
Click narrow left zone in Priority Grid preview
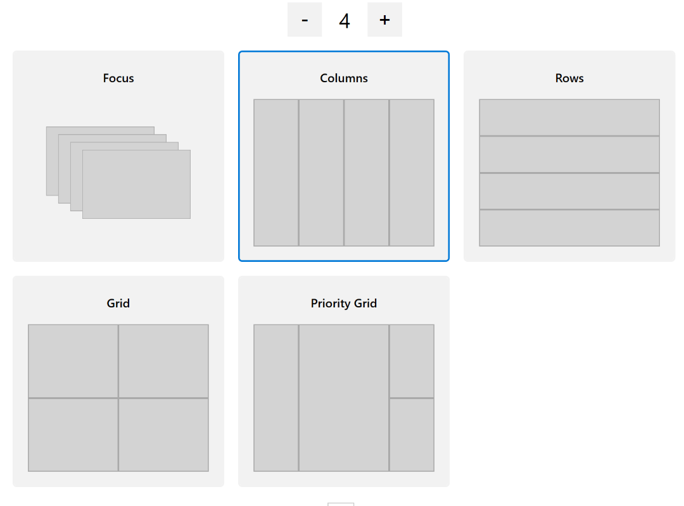click(x=276, y=398)
